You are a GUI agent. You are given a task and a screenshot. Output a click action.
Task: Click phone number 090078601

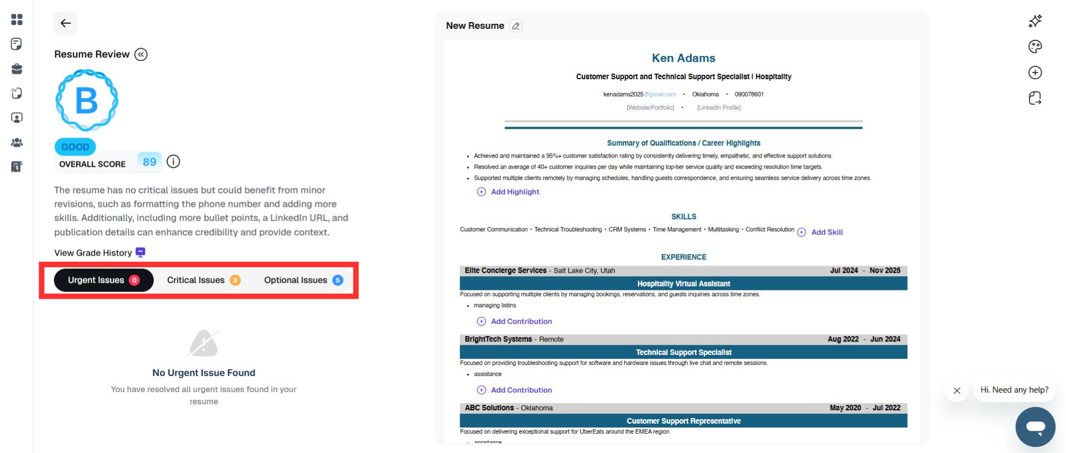[x=749, y=94]
